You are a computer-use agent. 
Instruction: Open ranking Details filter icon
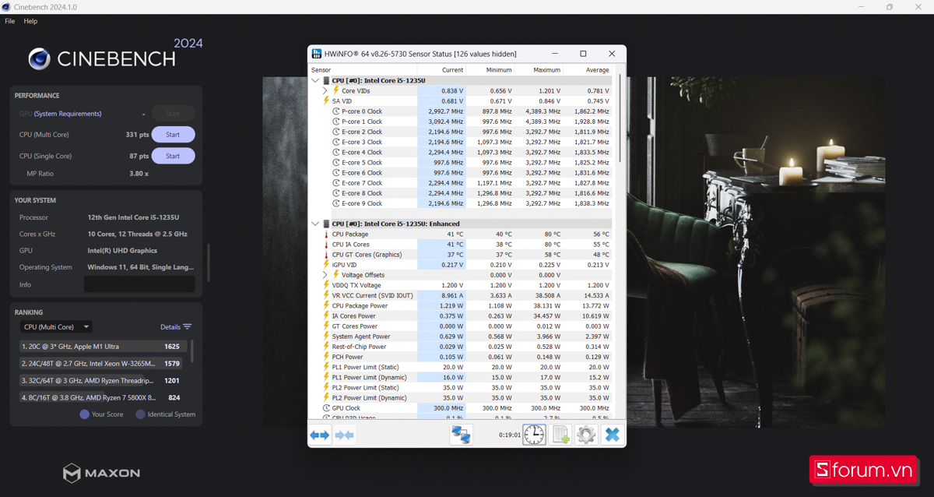[188, 327]
